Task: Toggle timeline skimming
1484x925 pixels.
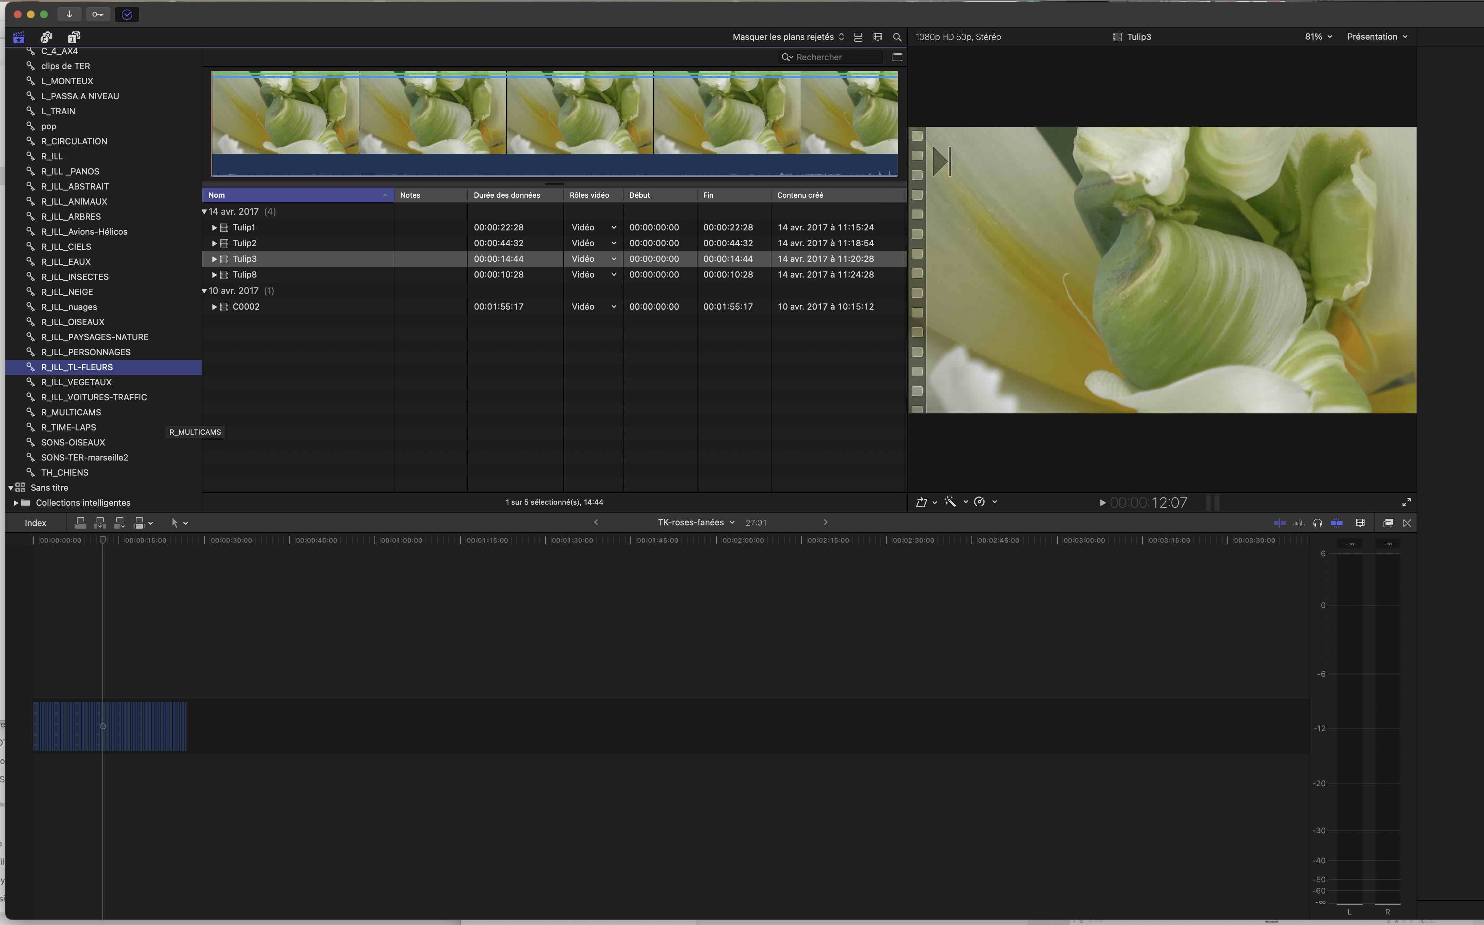Action: [x=1279, y=523]
